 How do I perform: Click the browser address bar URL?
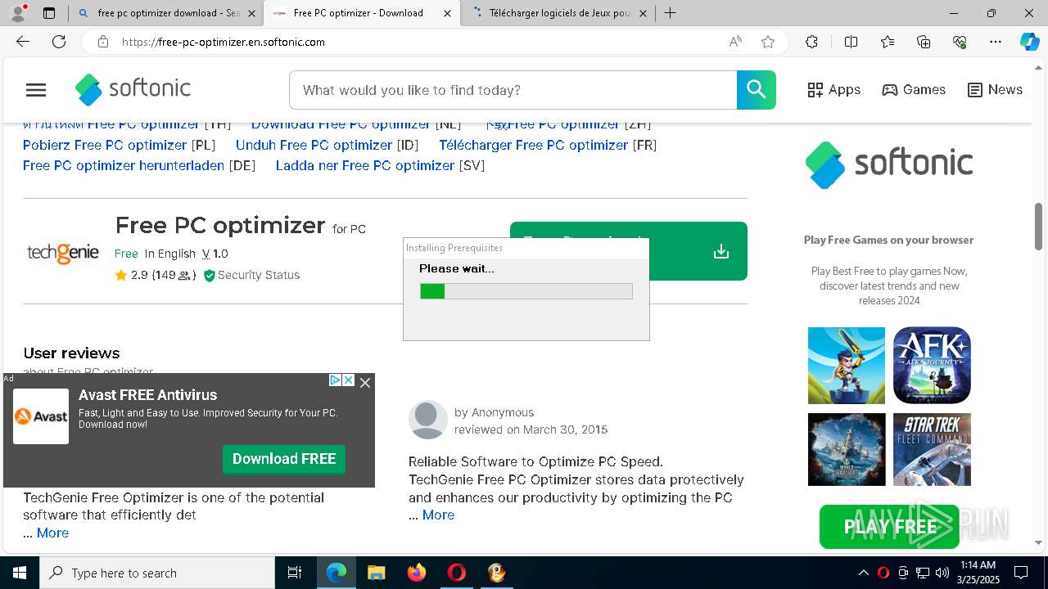click(x=224, y=42)
